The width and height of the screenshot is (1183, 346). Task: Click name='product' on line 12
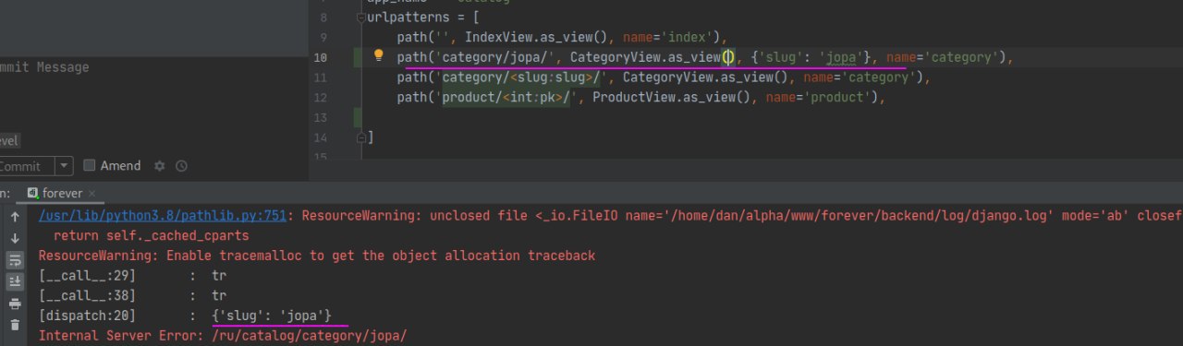click(817, 97)
